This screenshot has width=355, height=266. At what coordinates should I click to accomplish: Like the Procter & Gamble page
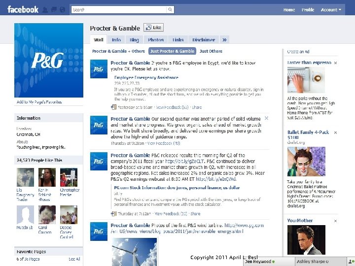[153, 28]
